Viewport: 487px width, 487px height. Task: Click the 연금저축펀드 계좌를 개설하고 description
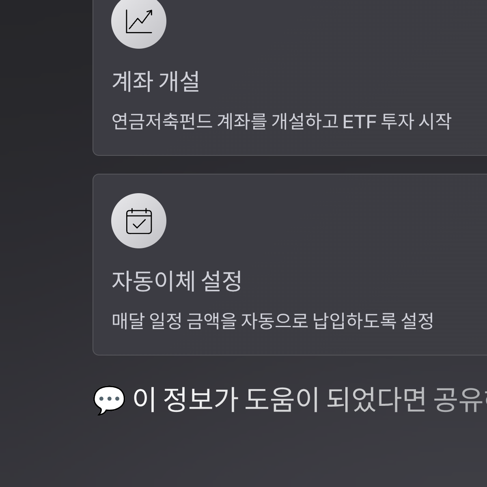(282, 121)
